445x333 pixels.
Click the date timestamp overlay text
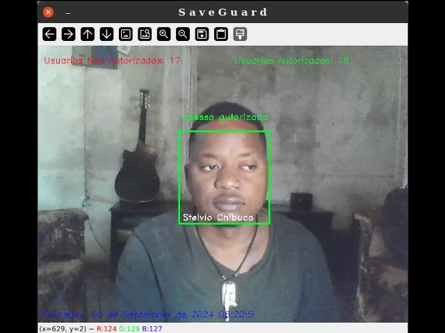point(149,314)
